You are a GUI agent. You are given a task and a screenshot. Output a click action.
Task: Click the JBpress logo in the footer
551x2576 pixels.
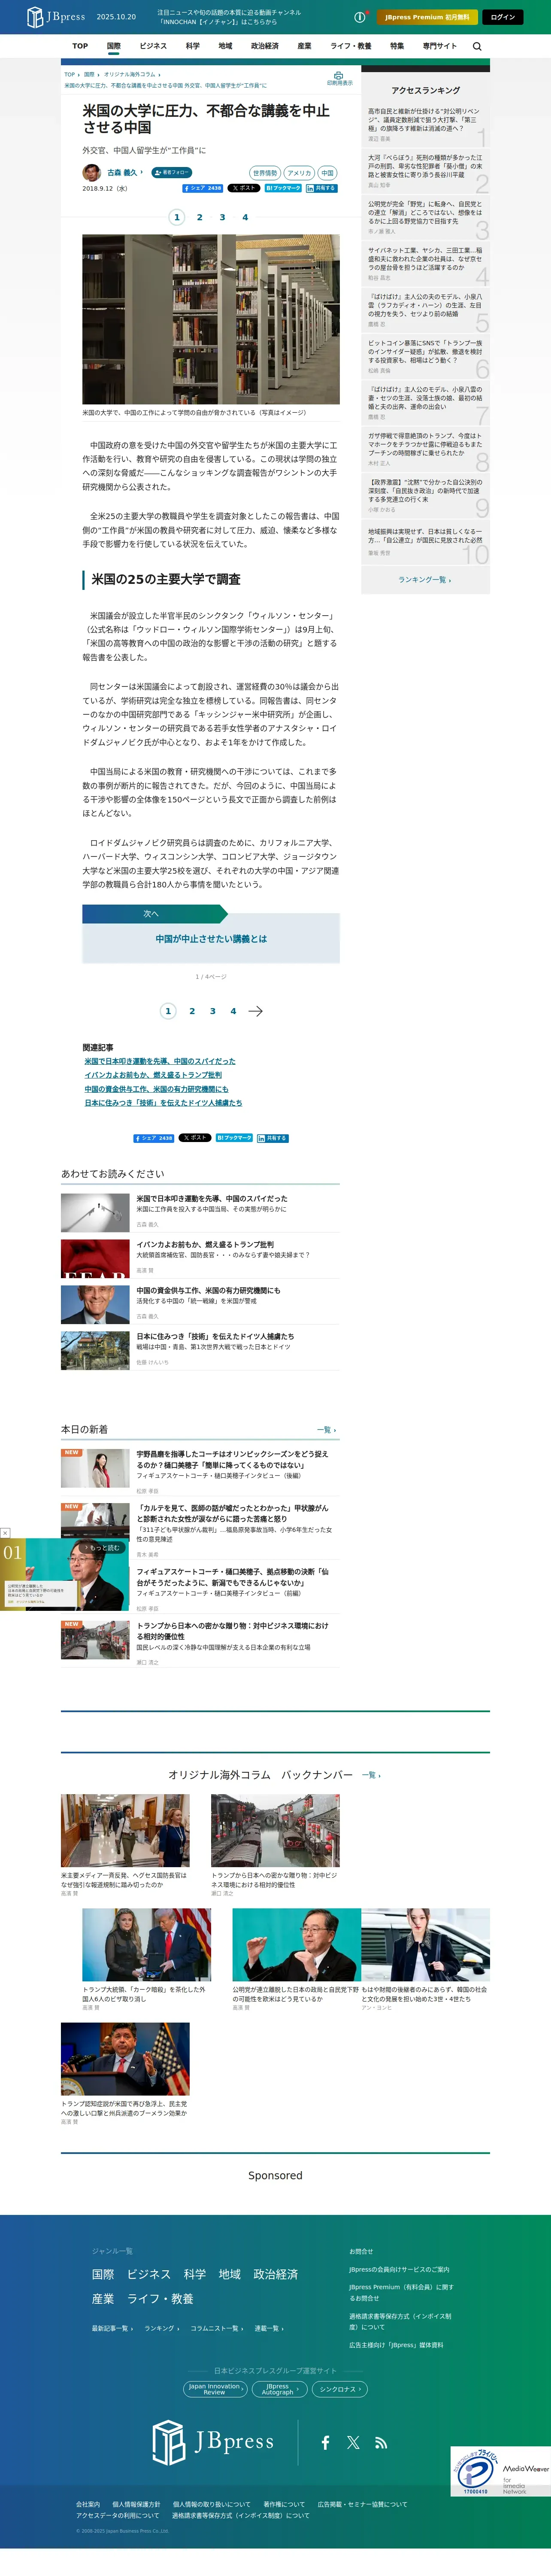tap(213, 2442)
